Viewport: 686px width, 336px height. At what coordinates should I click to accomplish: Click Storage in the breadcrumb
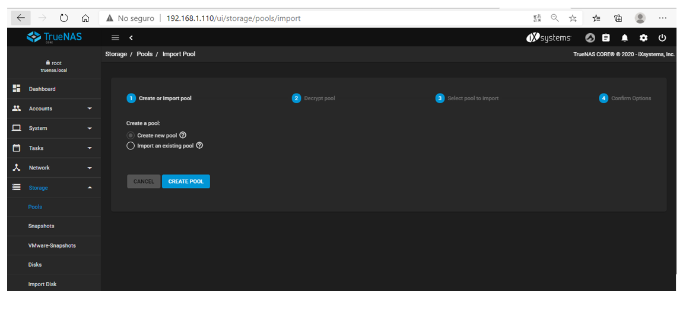point(116,54)
